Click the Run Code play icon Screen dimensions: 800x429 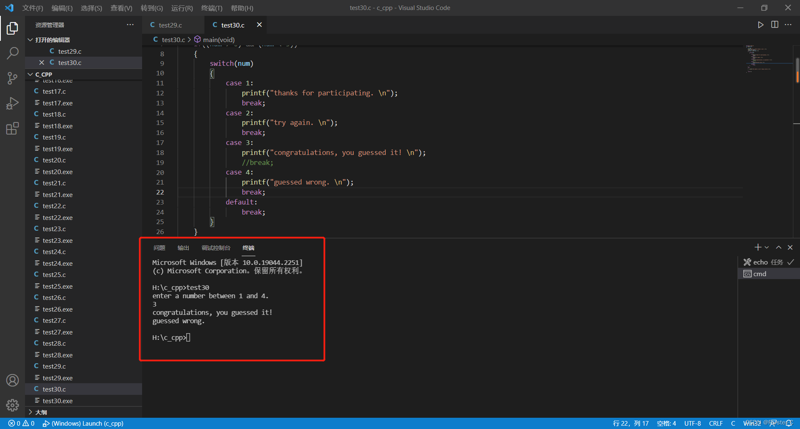761,25
